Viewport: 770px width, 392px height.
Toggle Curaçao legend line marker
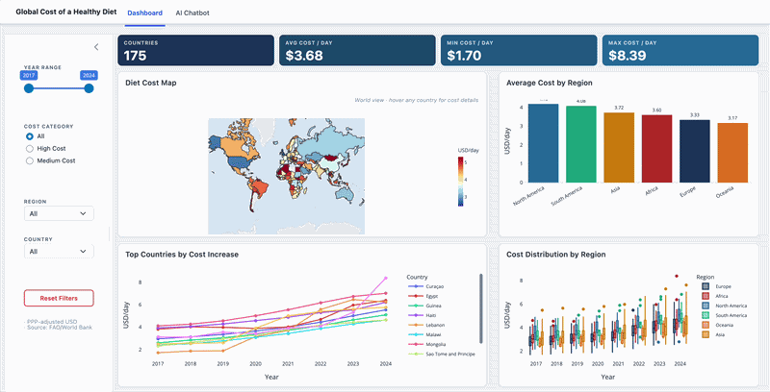[414, 286]
